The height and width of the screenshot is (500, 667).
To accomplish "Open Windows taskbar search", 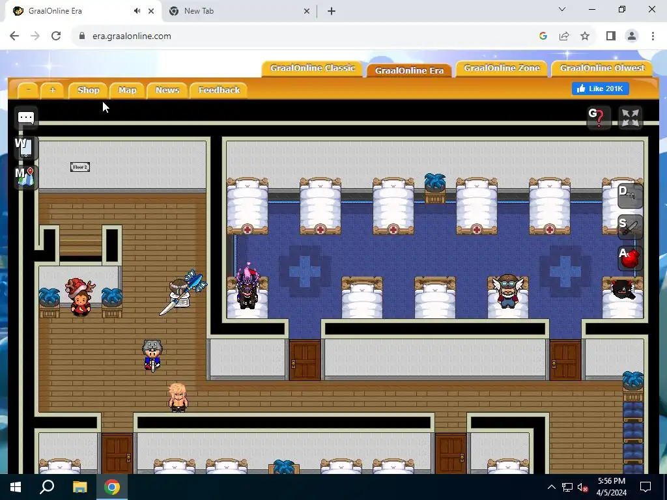I will [x=47, y=487].
